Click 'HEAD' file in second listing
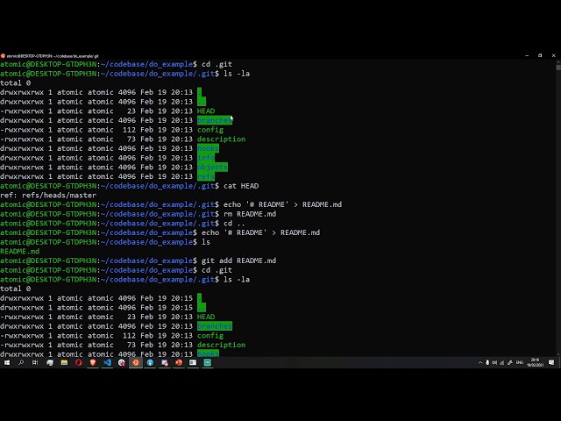The width and height of the screenshot is (561, 421). click(x=206, y=317)
